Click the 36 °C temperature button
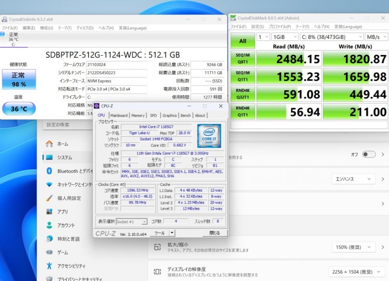The width and height of the screenshot is (389, 281). pos(19,109)
